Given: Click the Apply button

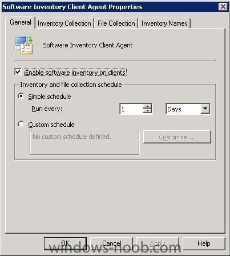Looking at the screenshot, I should click(x=158, y=243).
